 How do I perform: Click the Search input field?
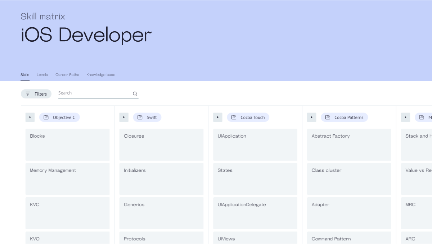pyautogui.click(x=98, y=93)
